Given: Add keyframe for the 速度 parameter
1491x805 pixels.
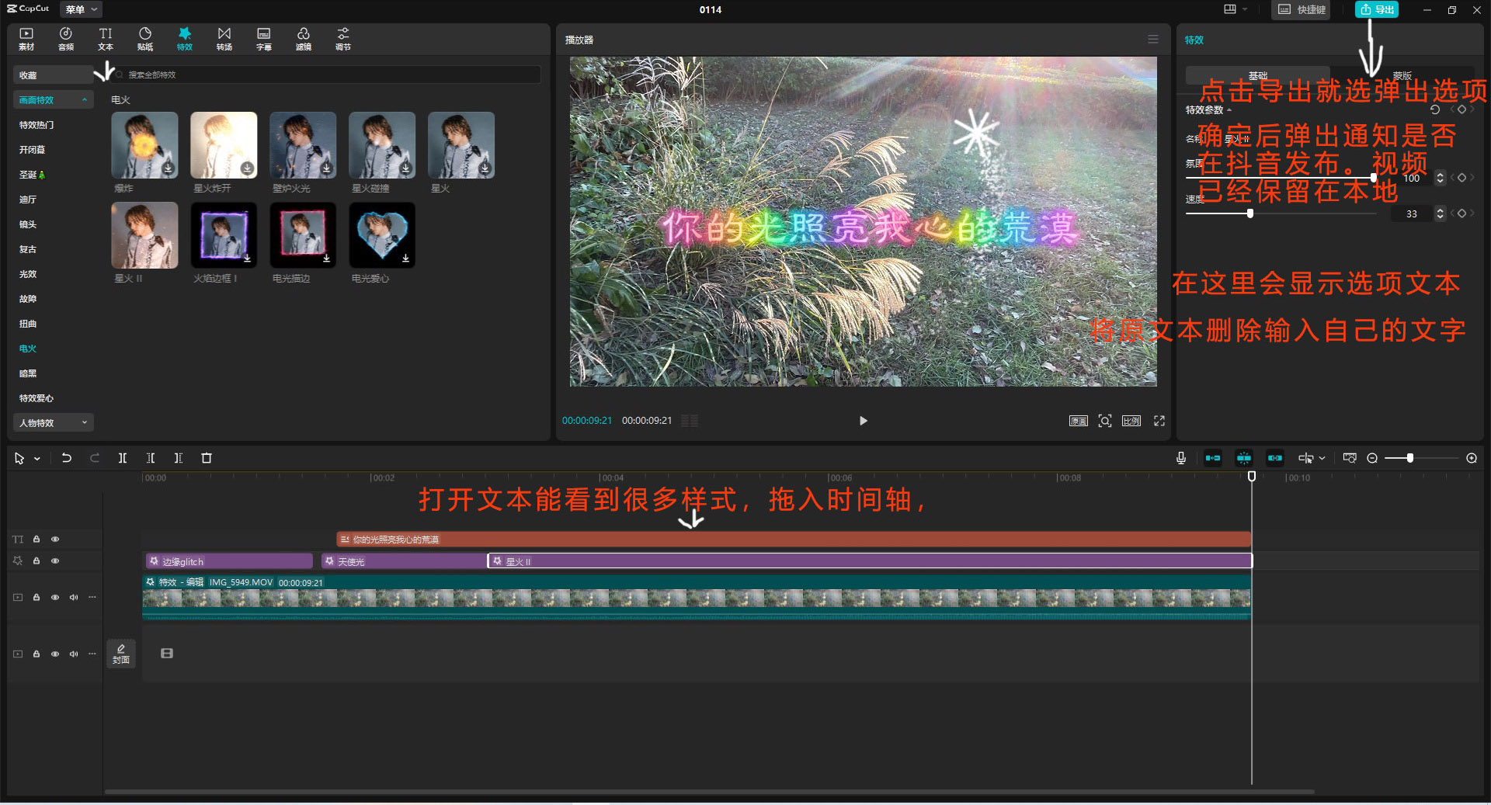Looking at the screenshot, I should tap(1461, 213).
